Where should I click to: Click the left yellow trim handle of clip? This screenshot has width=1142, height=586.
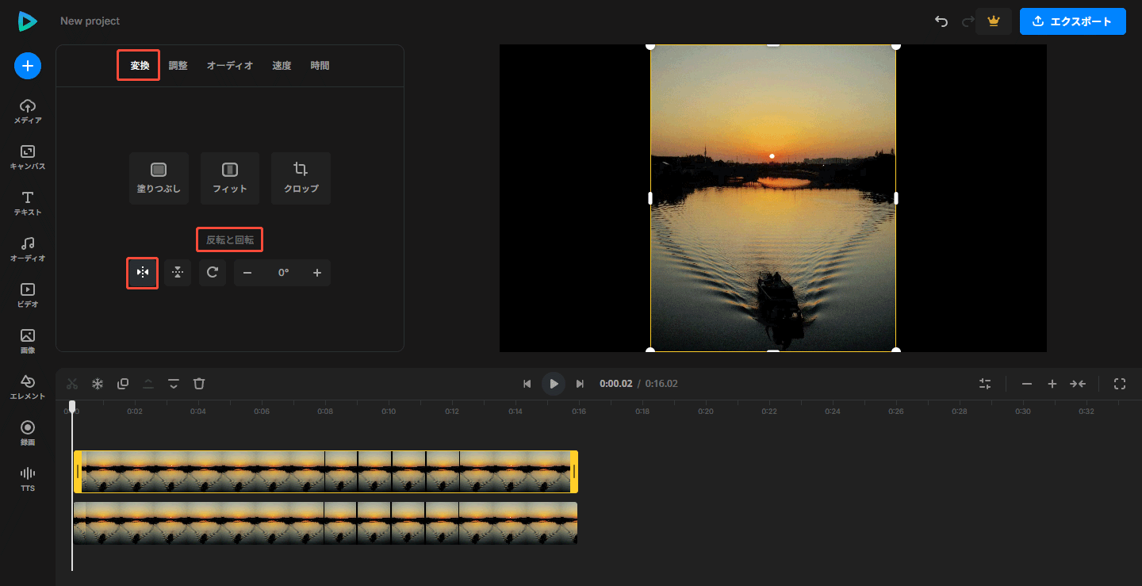coord(78,472)
